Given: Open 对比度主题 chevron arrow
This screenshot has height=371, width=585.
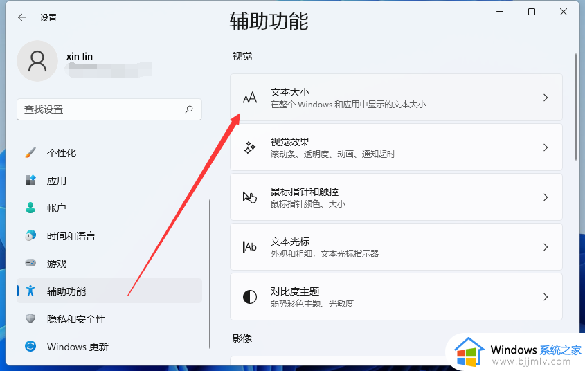Looking at the screenshot, I should click(x=546, y=297).
